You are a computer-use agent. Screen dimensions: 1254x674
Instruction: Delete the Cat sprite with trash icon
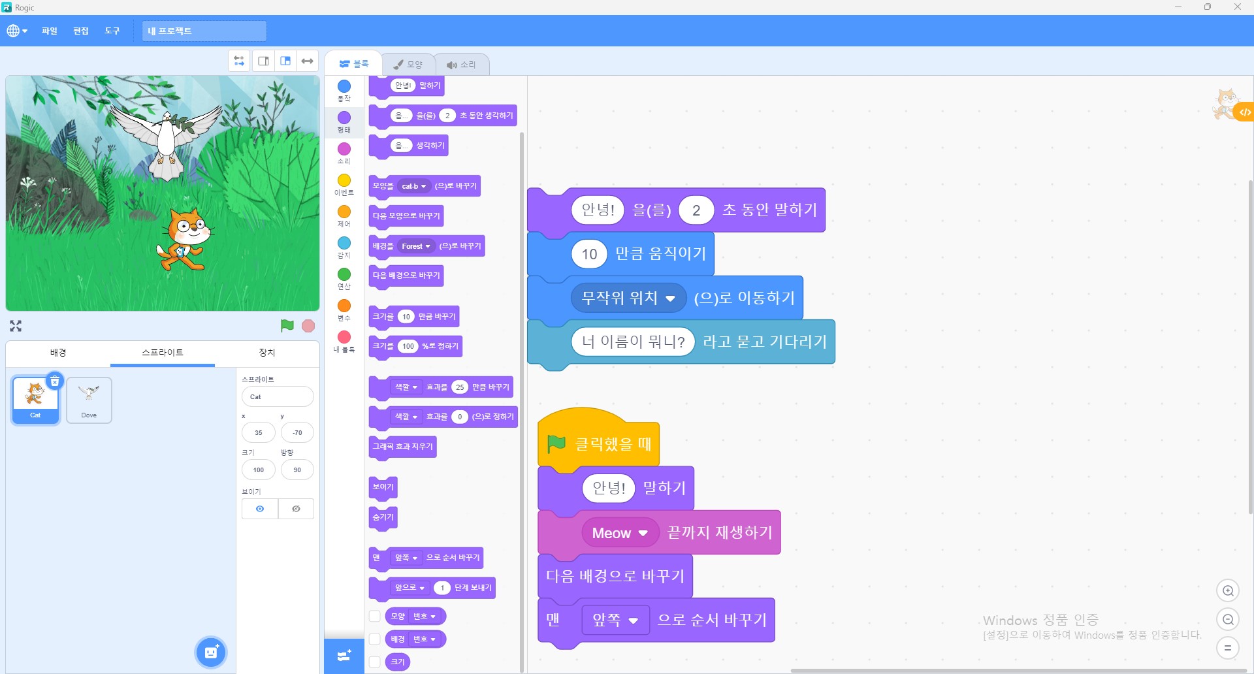click(55, 381)
